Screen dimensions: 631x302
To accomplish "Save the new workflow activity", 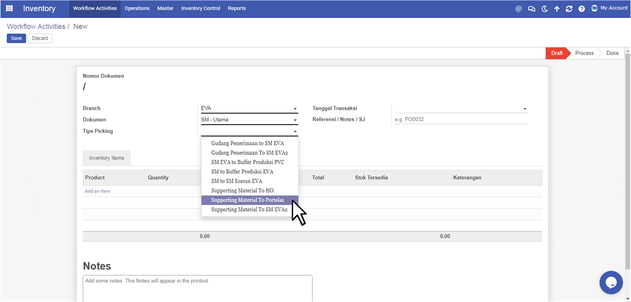I will coord(16,38).
